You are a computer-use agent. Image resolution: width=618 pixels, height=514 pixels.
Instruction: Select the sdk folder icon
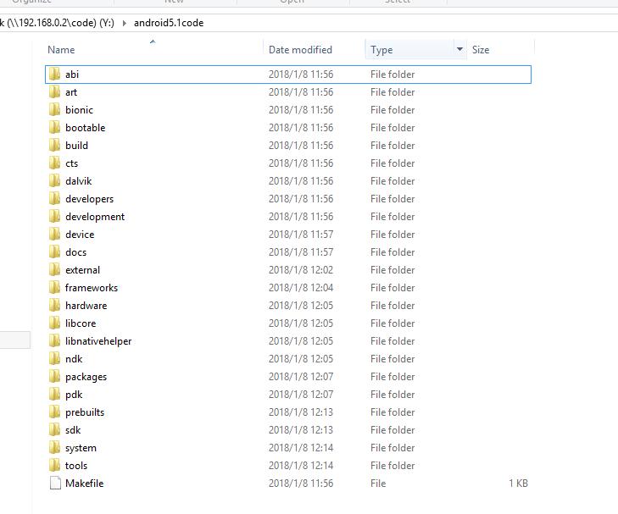point(55,430)
